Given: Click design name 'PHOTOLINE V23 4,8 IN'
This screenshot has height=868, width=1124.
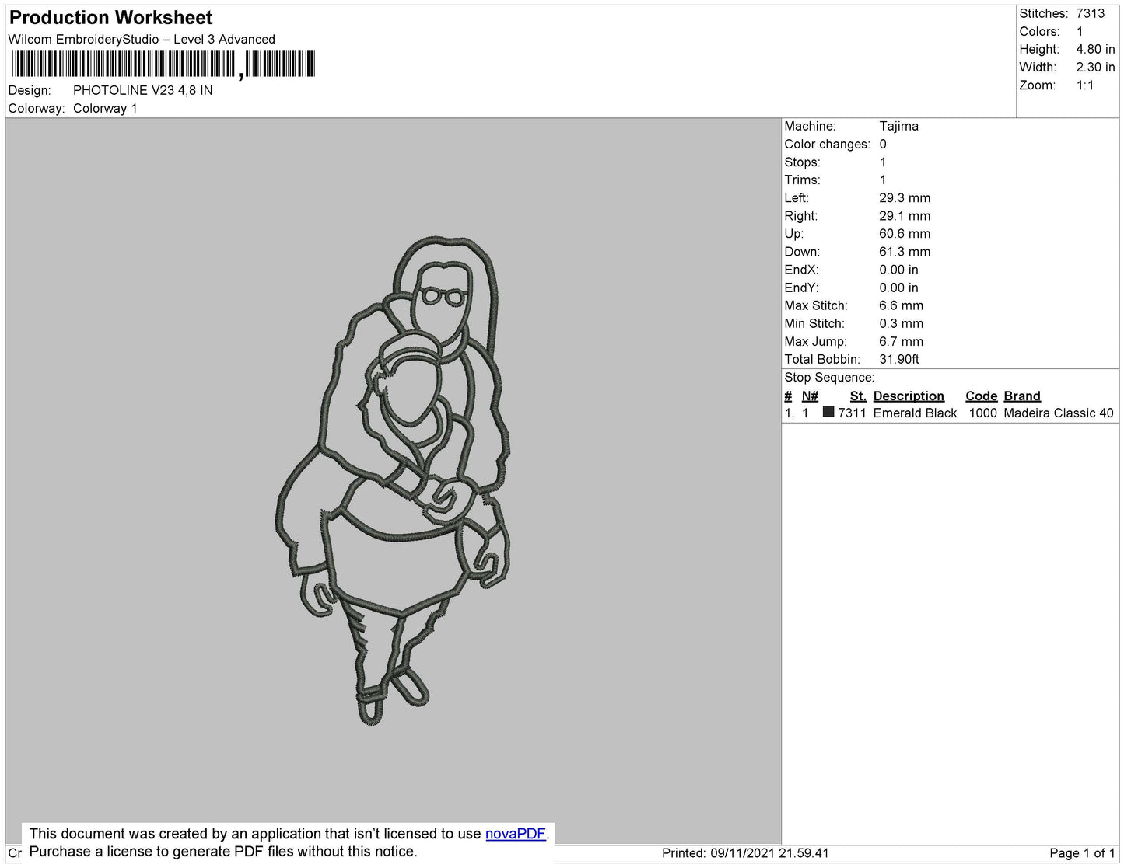Looking at the screenshot, I should coord(143,90).
